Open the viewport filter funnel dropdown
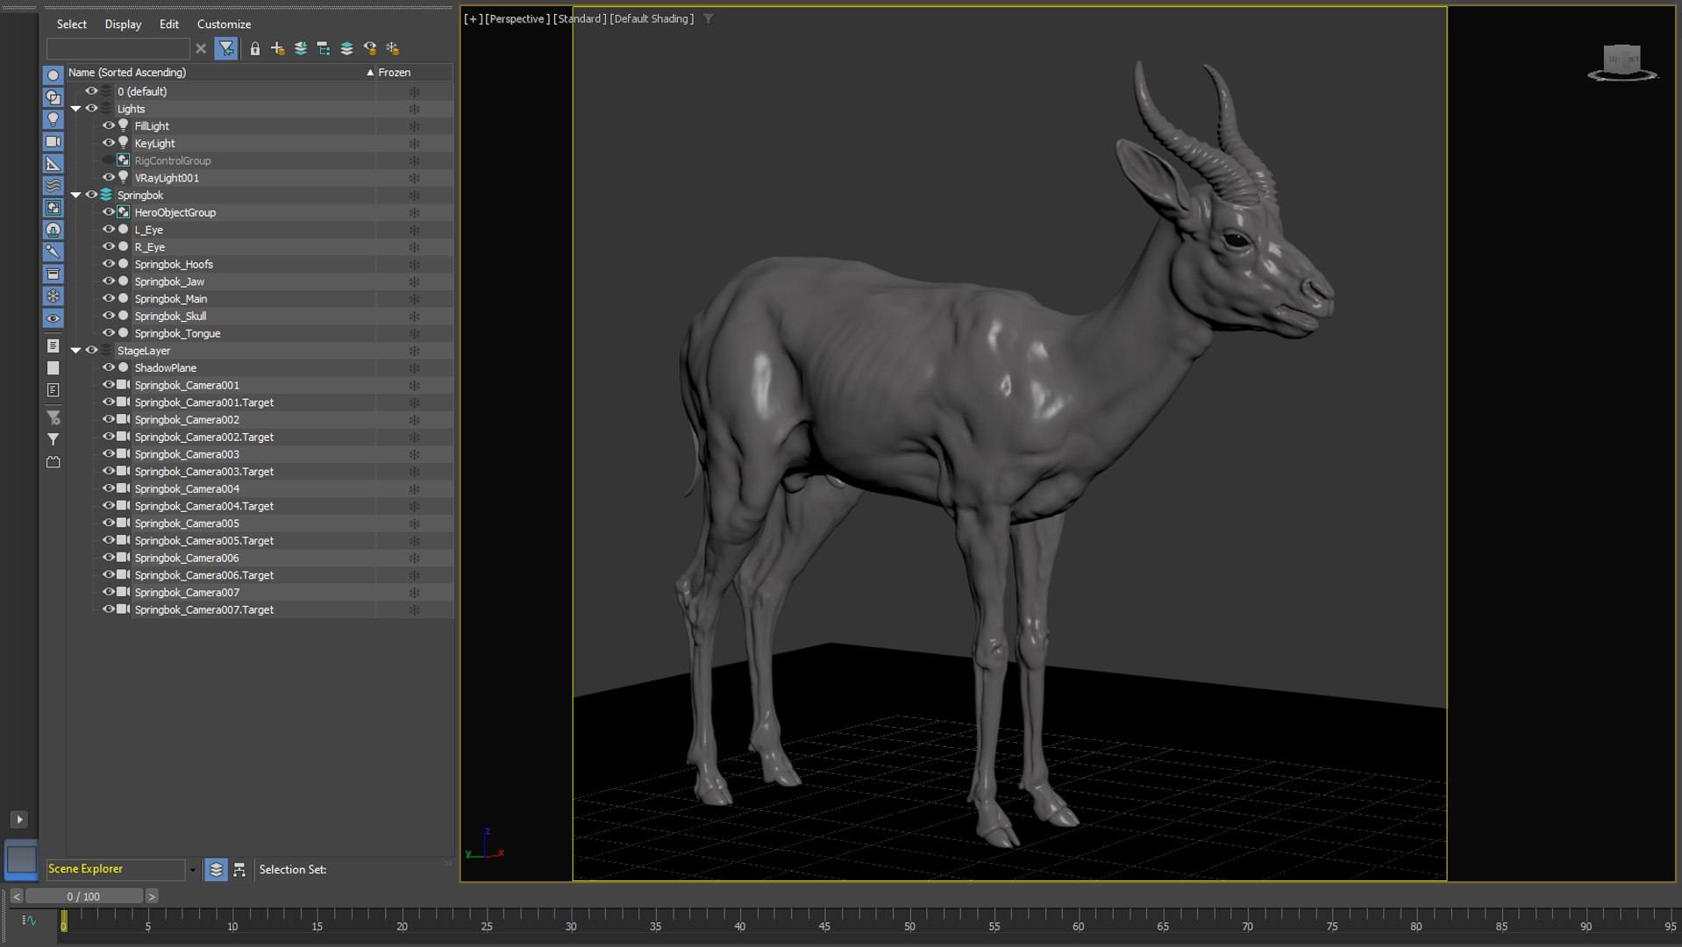 [709, 18]
